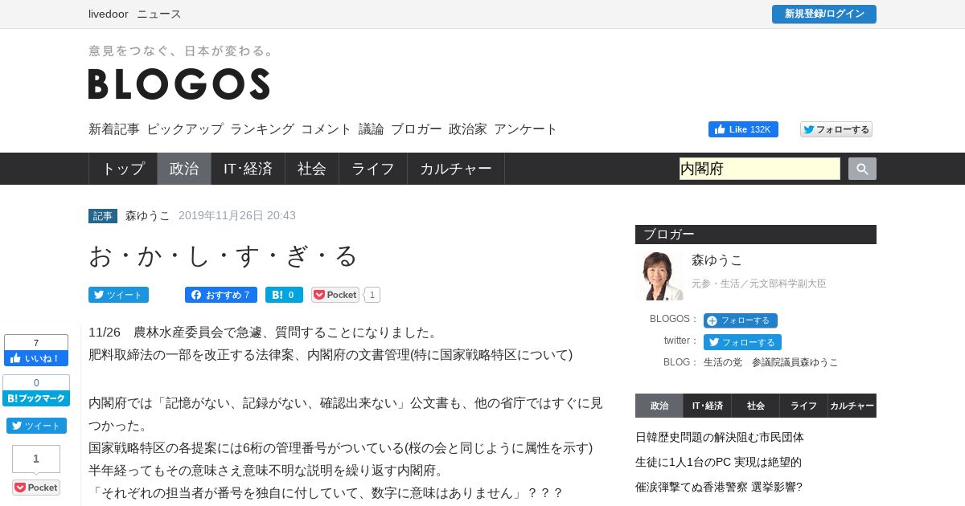This screenshot has height=506, width=965.
Task: Open ピックアップ menu item
Action: coord(185,129)
